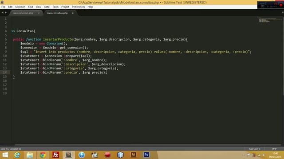Click ':categoria' string on line 13
284x159 pixels.
coord(73,68)
